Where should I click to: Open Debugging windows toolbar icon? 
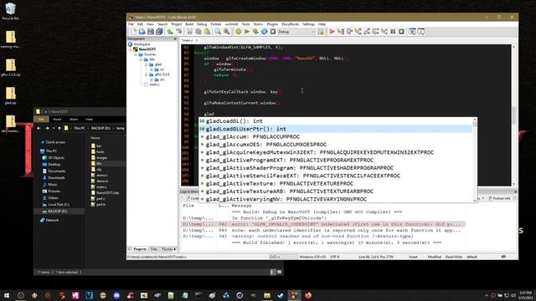click(412, 32)
